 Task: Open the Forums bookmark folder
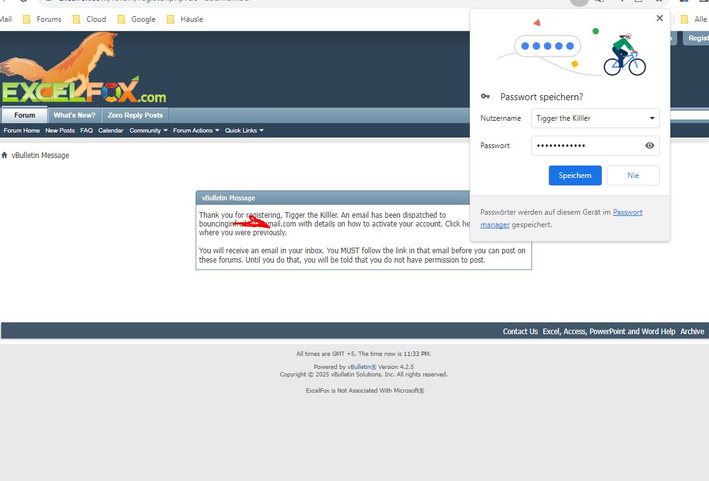tap(42, 19)
